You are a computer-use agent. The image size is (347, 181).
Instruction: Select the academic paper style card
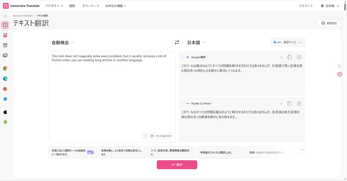click(221, 152)
